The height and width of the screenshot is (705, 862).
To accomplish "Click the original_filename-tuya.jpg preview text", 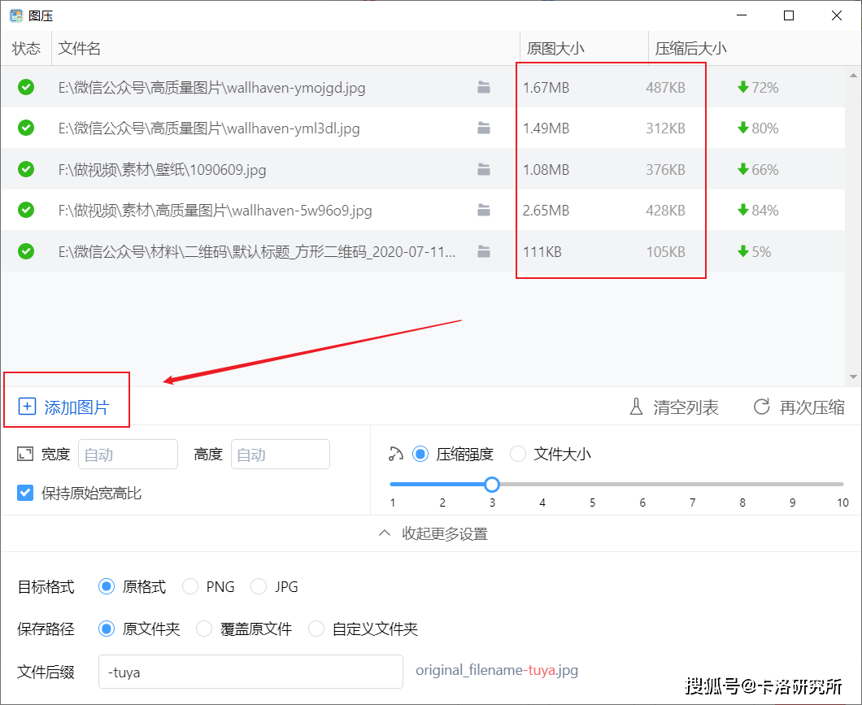I will point(496,670).
